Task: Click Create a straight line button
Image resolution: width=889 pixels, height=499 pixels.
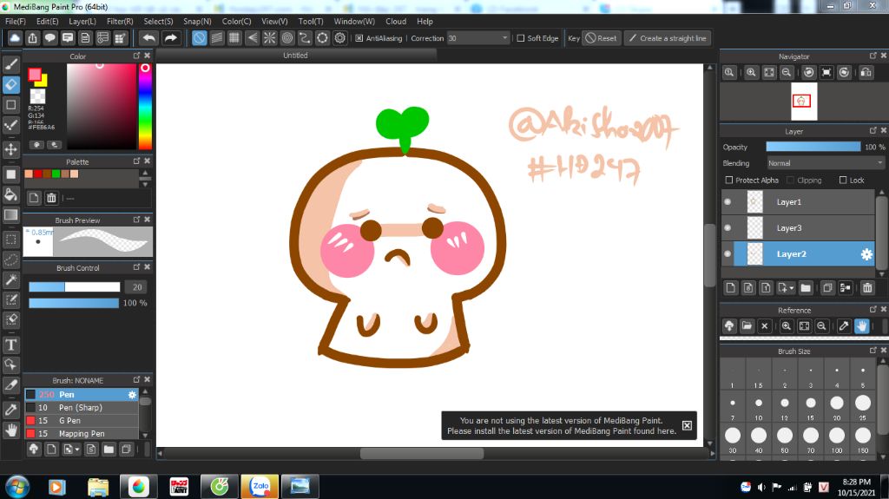Action: tap(668, 38)
